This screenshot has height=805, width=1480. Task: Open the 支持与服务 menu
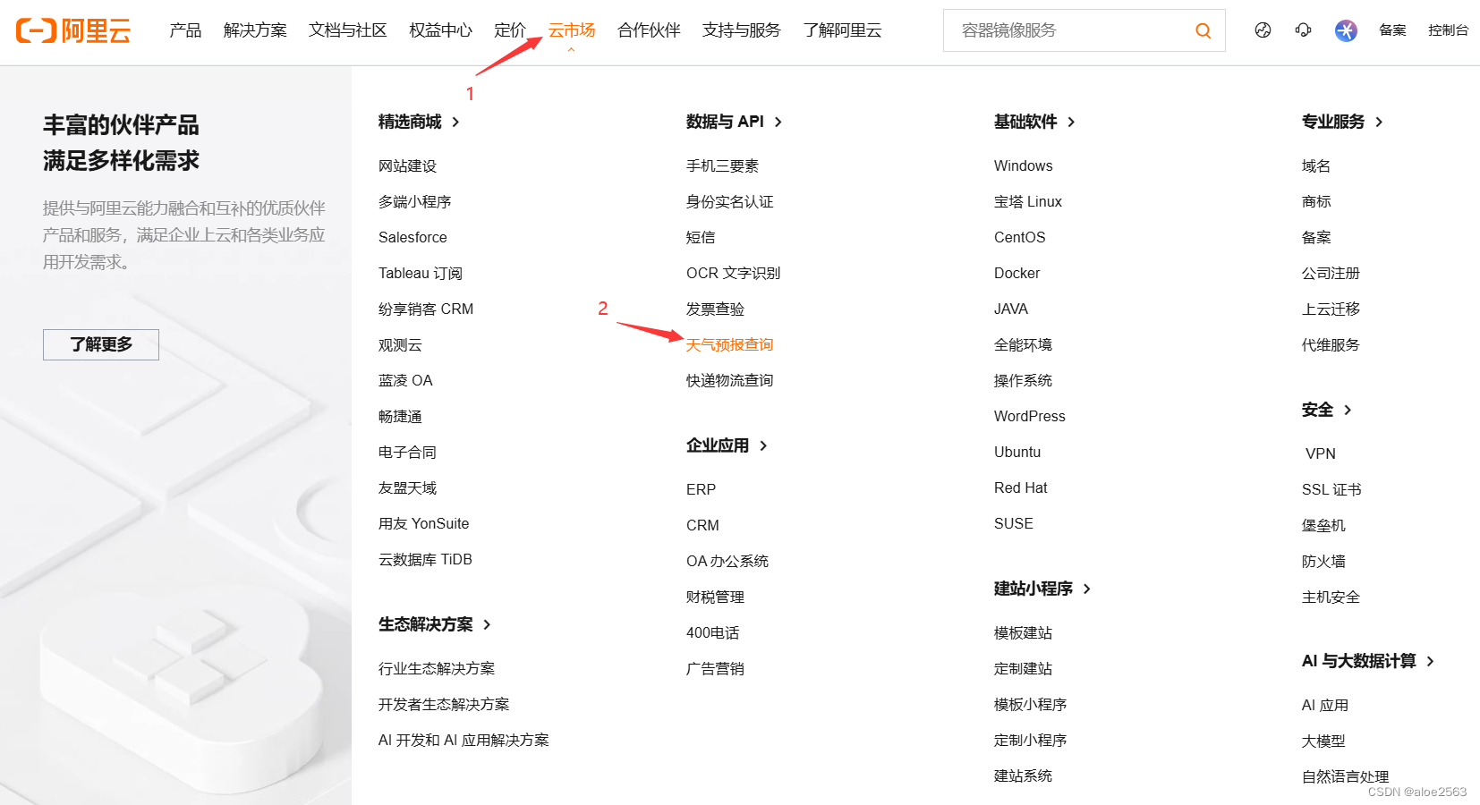coord(741,30)
